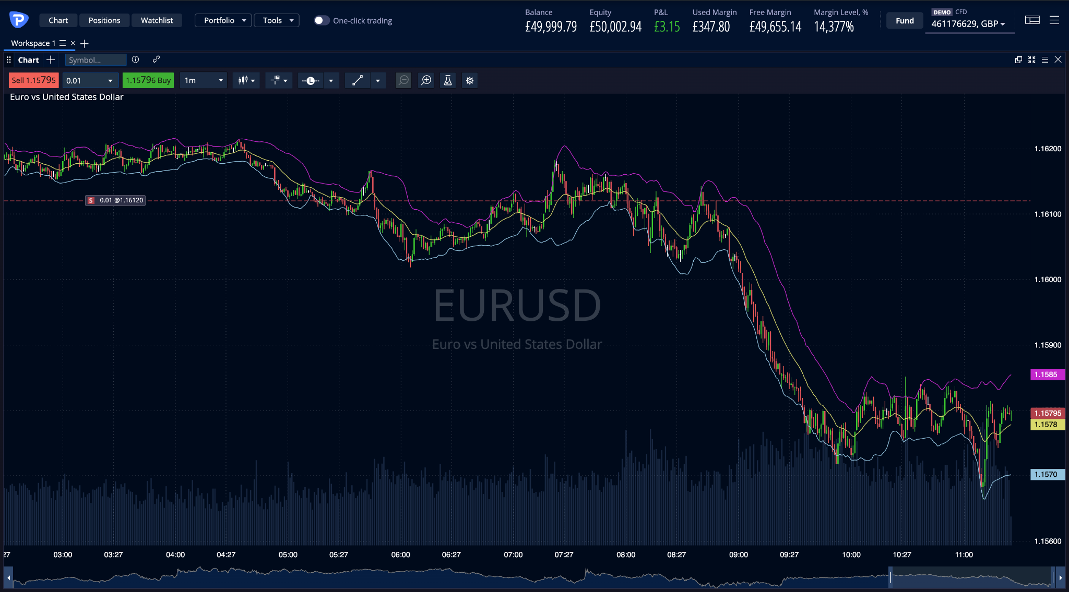
Task: Click the Free Margin £49,655.14 value
Action: tap(775, 27)
